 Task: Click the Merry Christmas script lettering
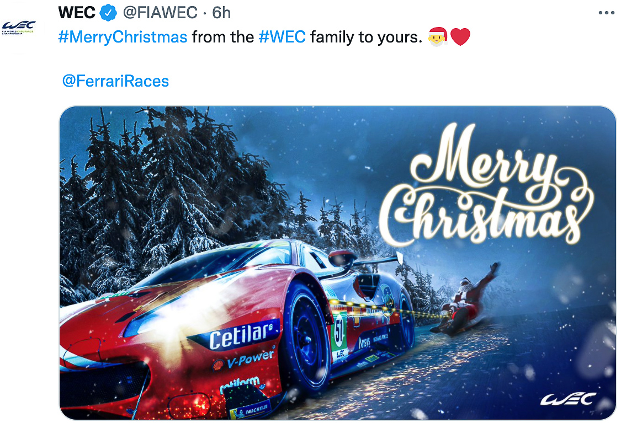click(x=485, y=186)
